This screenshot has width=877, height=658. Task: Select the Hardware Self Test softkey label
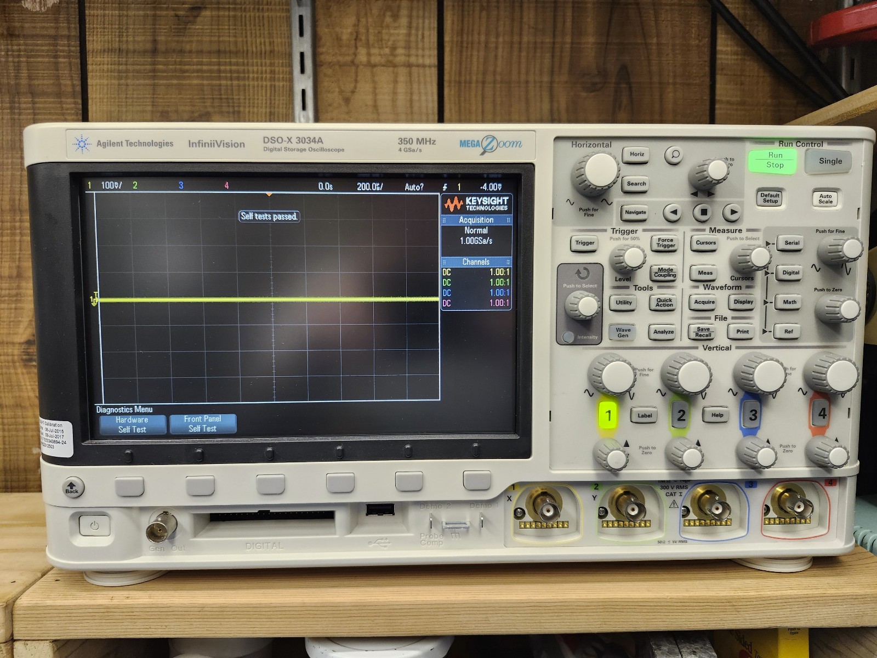tap(132, 424)
